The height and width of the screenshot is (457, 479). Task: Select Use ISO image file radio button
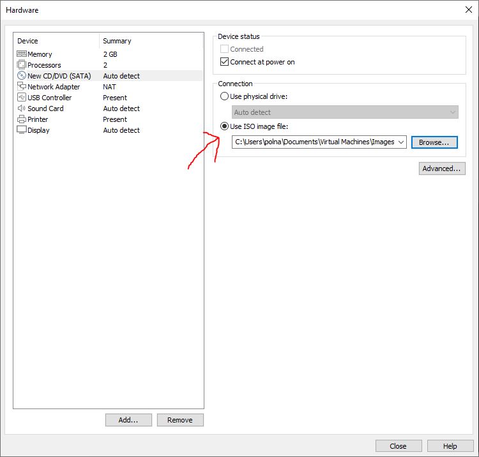pyautogui.click(x=224, y=126)
